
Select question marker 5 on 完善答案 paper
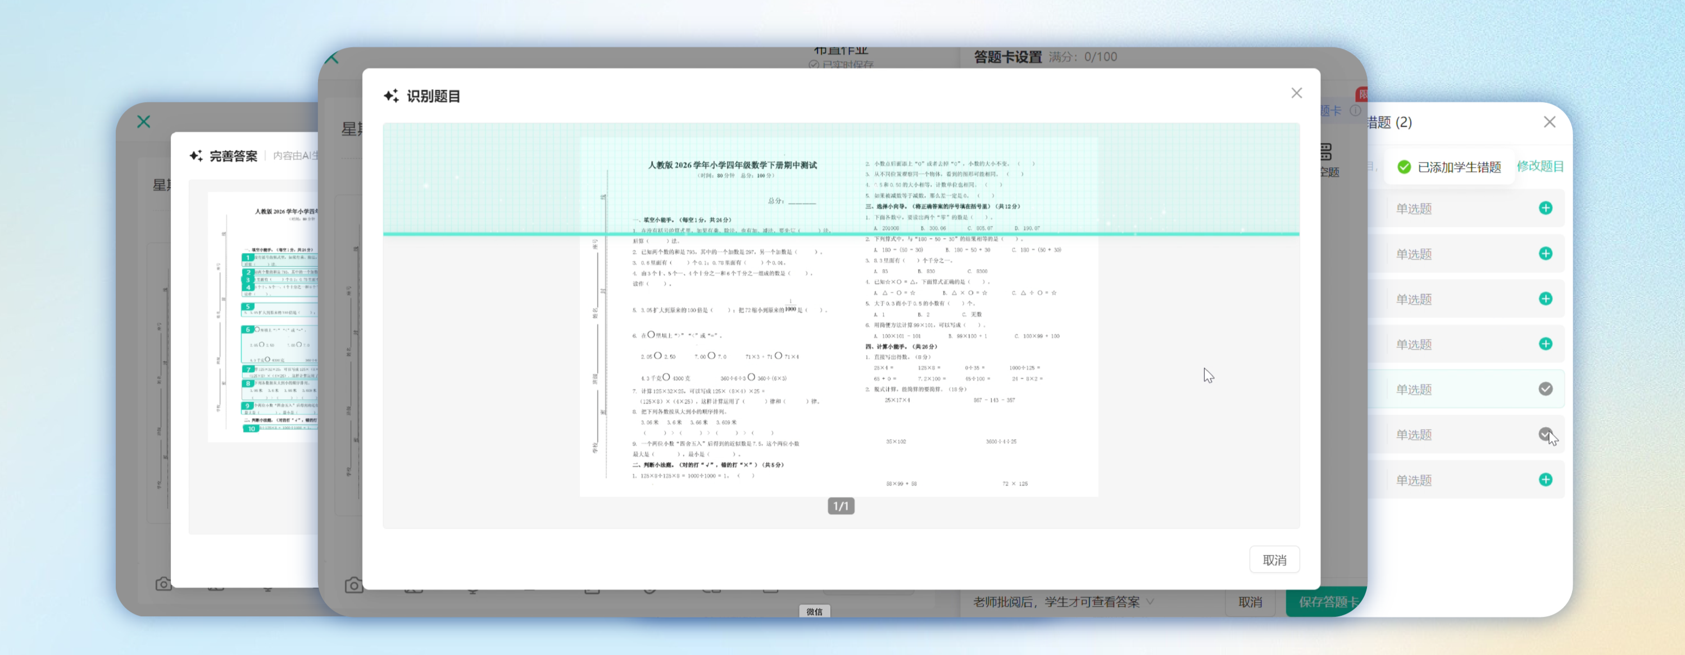(247, 306)
